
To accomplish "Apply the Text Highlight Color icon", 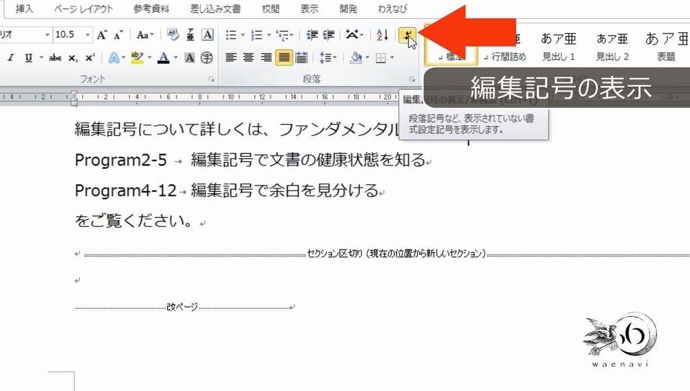I will pos(137,57).
